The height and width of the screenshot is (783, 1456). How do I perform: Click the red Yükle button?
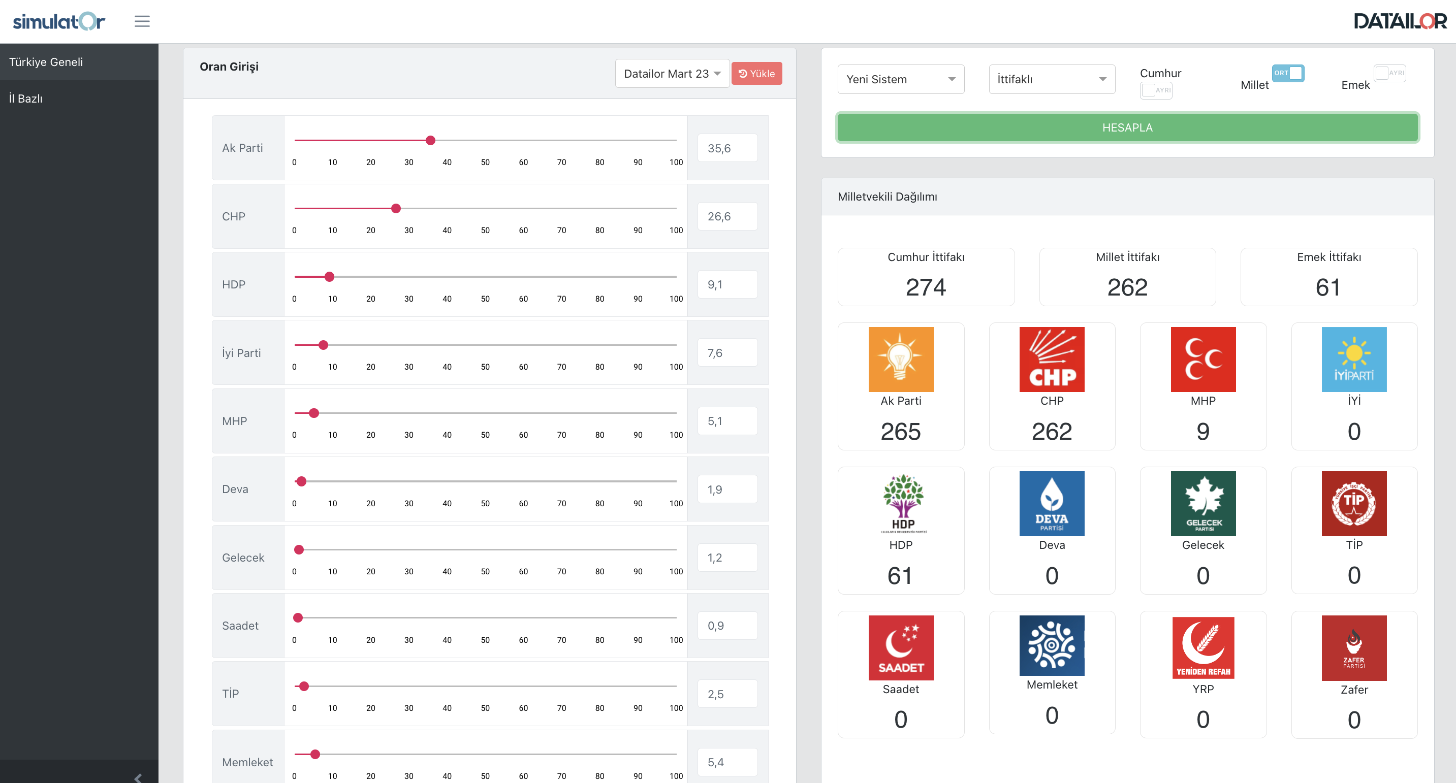click(x=756, y=74)
